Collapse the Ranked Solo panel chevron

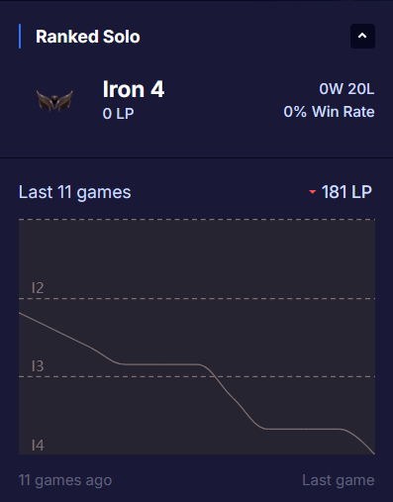click(x=362, y=36)
